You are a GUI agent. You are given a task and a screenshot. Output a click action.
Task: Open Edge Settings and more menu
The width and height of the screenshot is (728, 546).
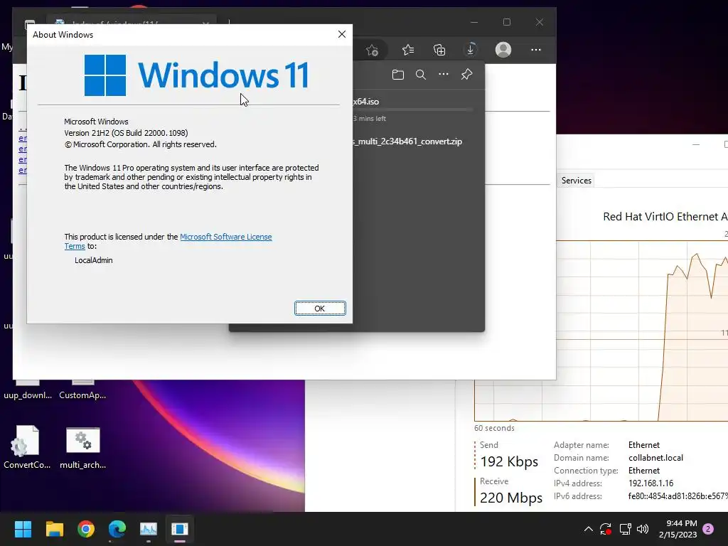[x=536, y=50]
